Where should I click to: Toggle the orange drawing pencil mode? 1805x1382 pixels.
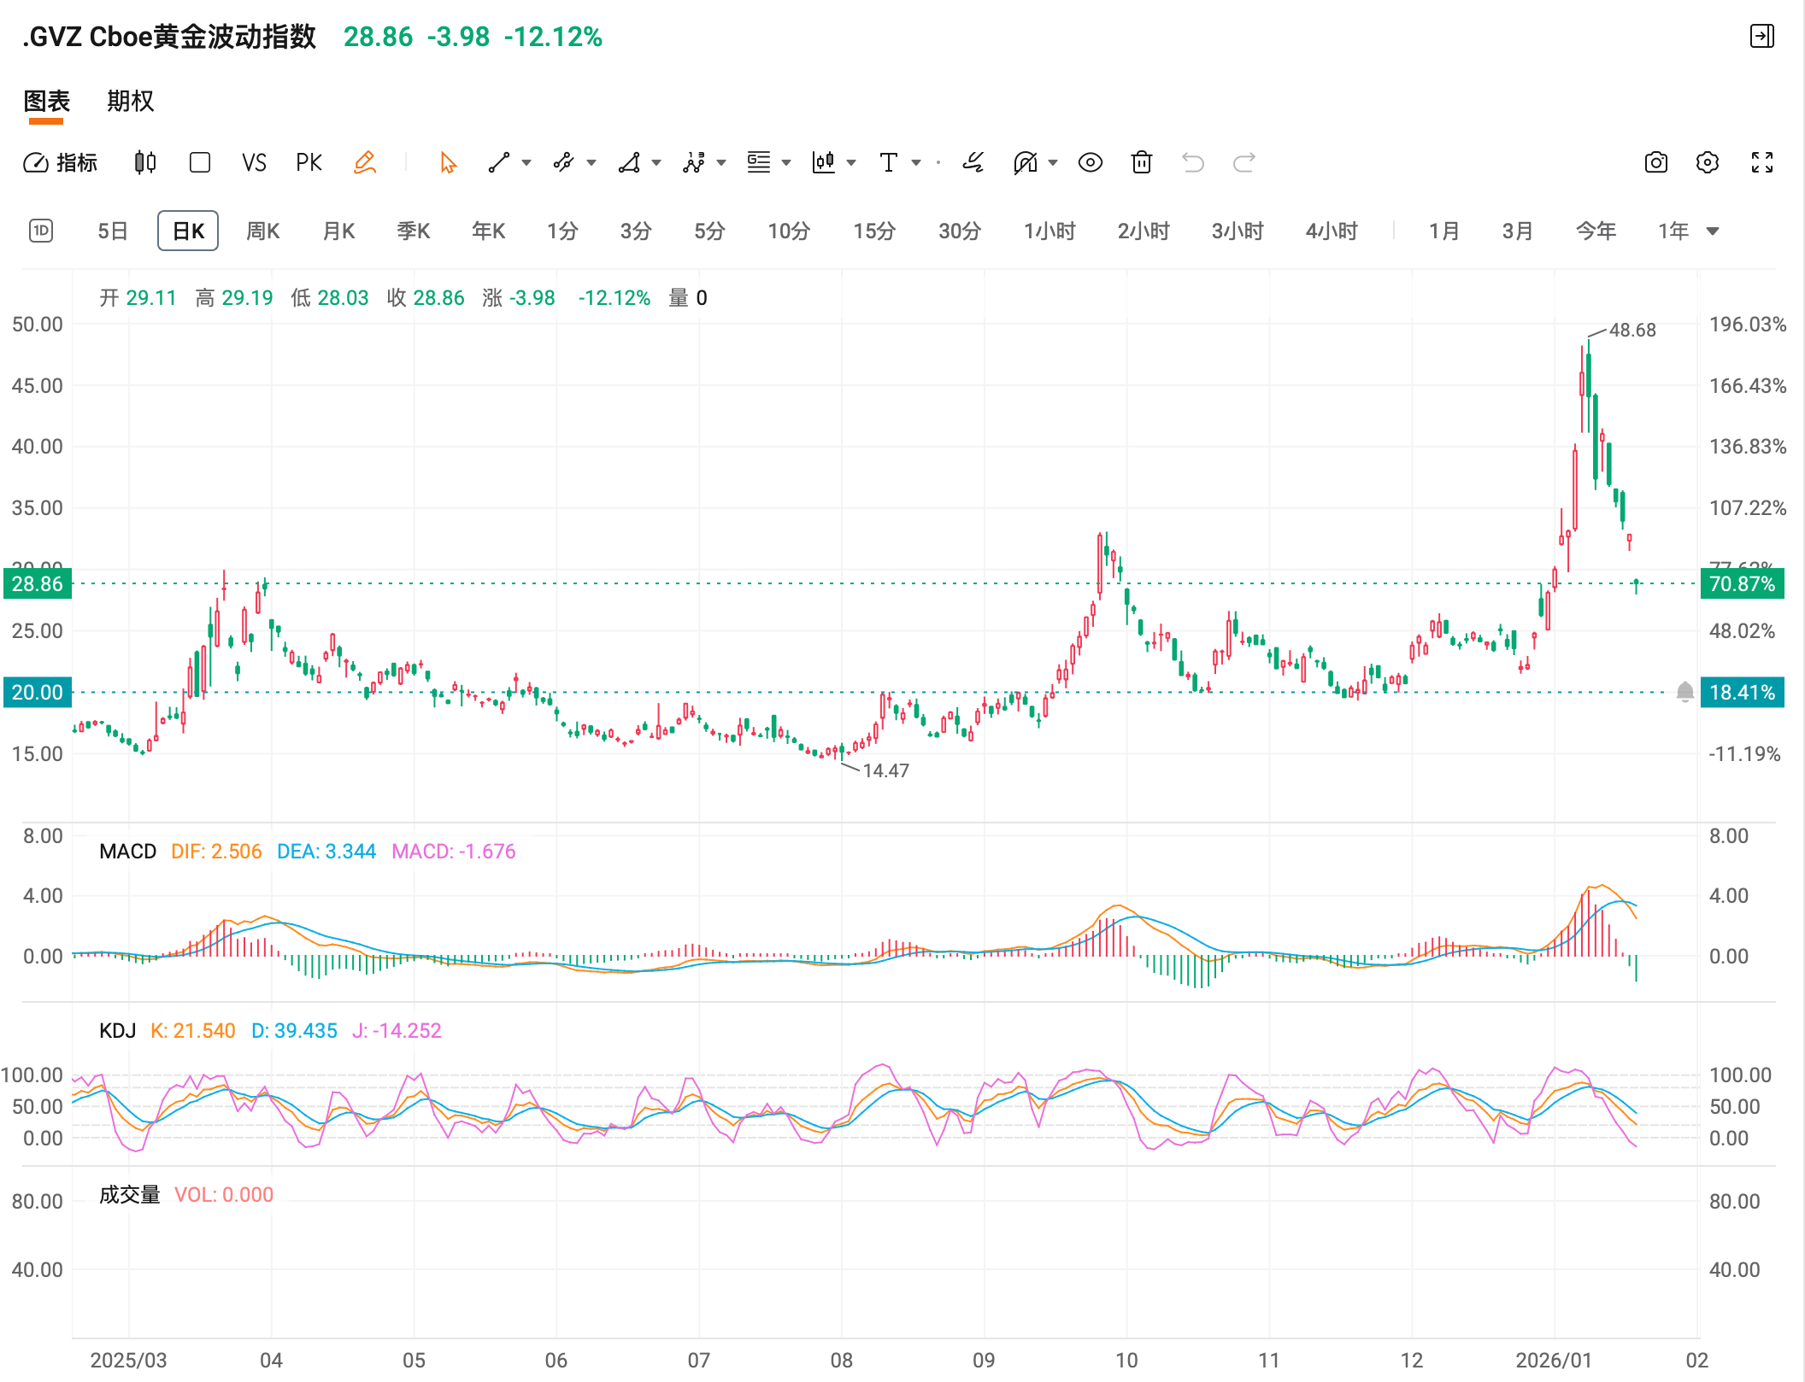tap(365, 162)
